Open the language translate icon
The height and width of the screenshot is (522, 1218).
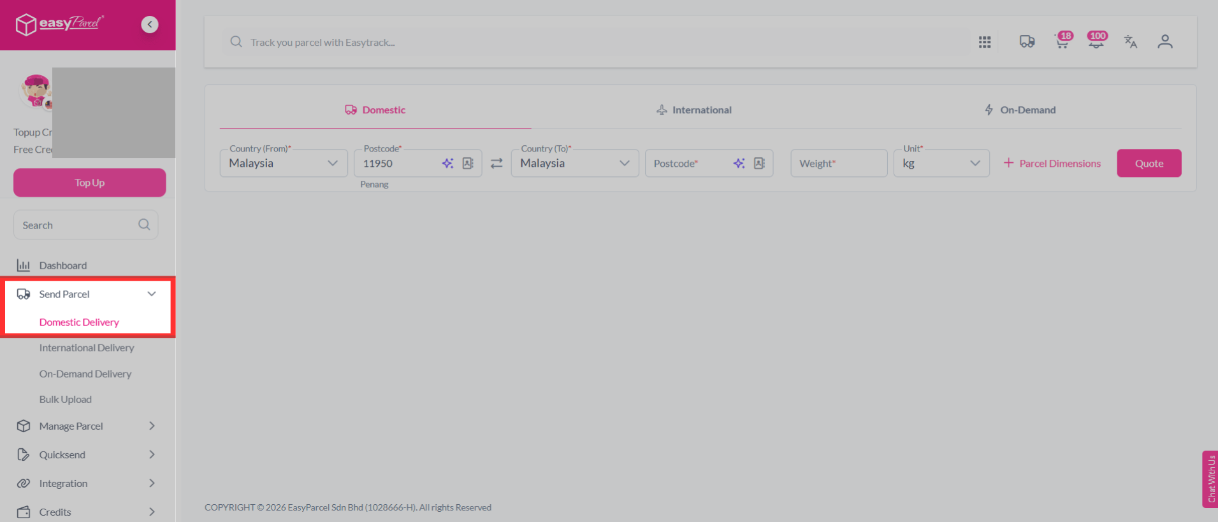(1131, 42)
